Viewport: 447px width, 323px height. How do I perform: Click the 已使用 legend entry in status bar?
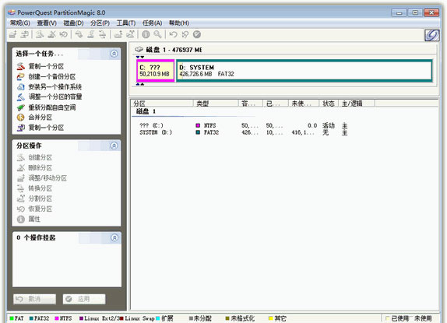397,318
